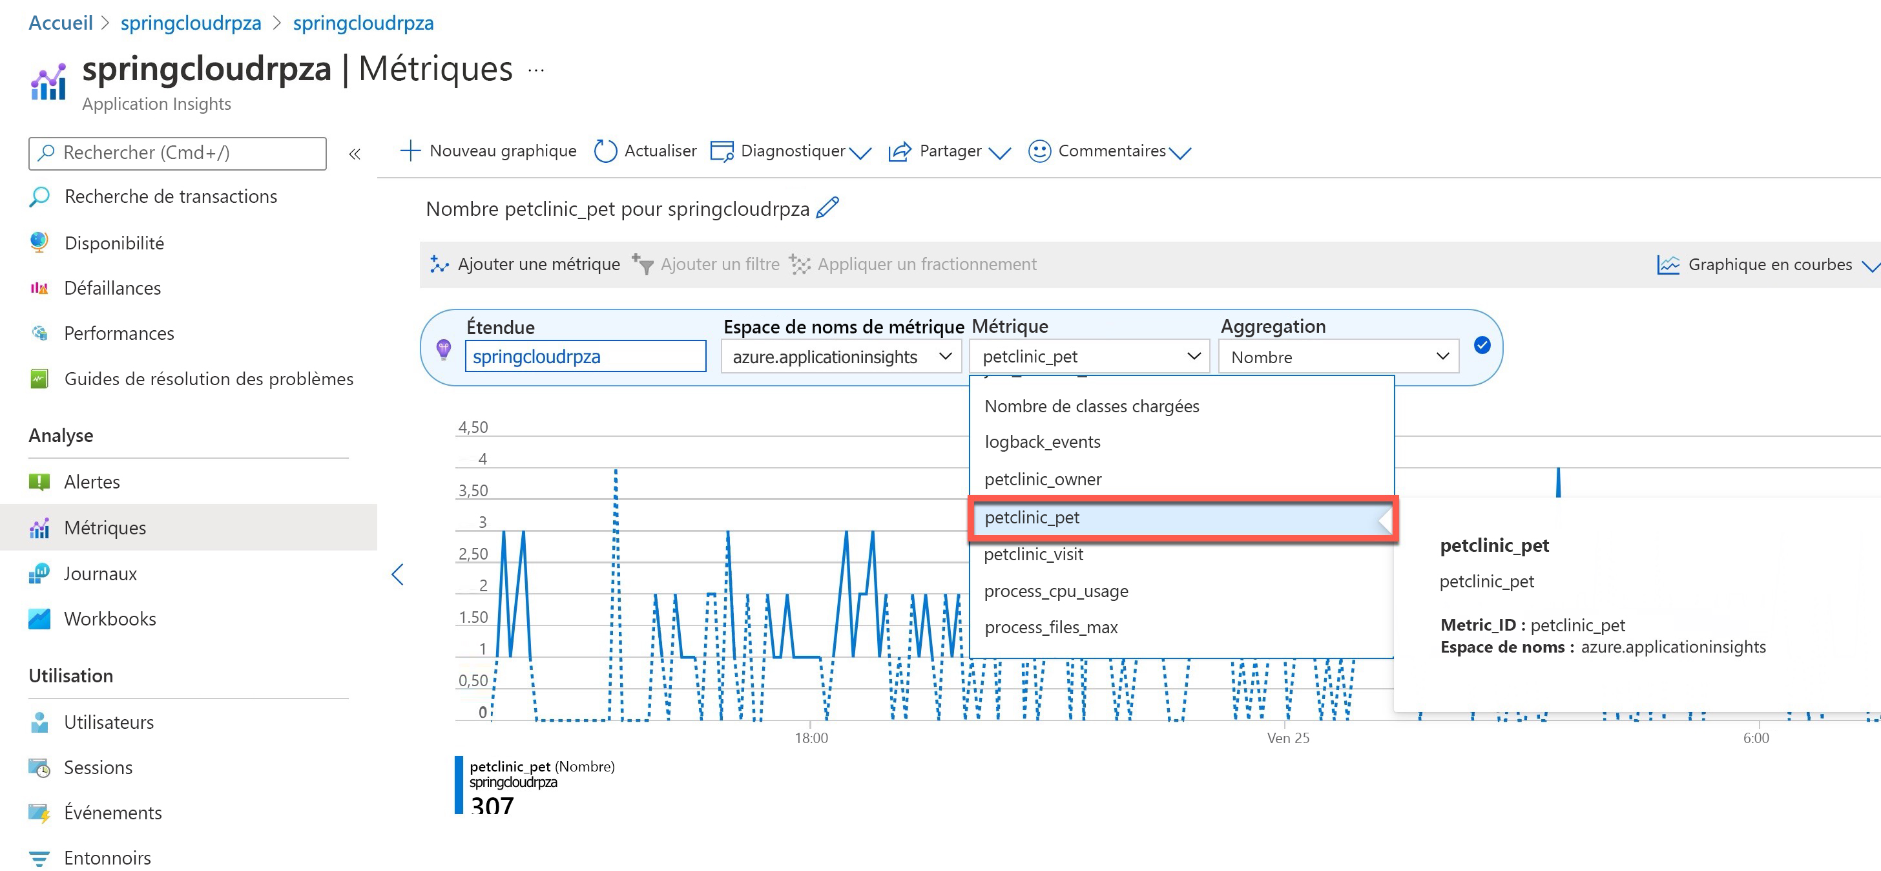Click the Ajouter une métrique icon
The width and height of the screenshot is (1881, 871).
[x=439, y=264]
